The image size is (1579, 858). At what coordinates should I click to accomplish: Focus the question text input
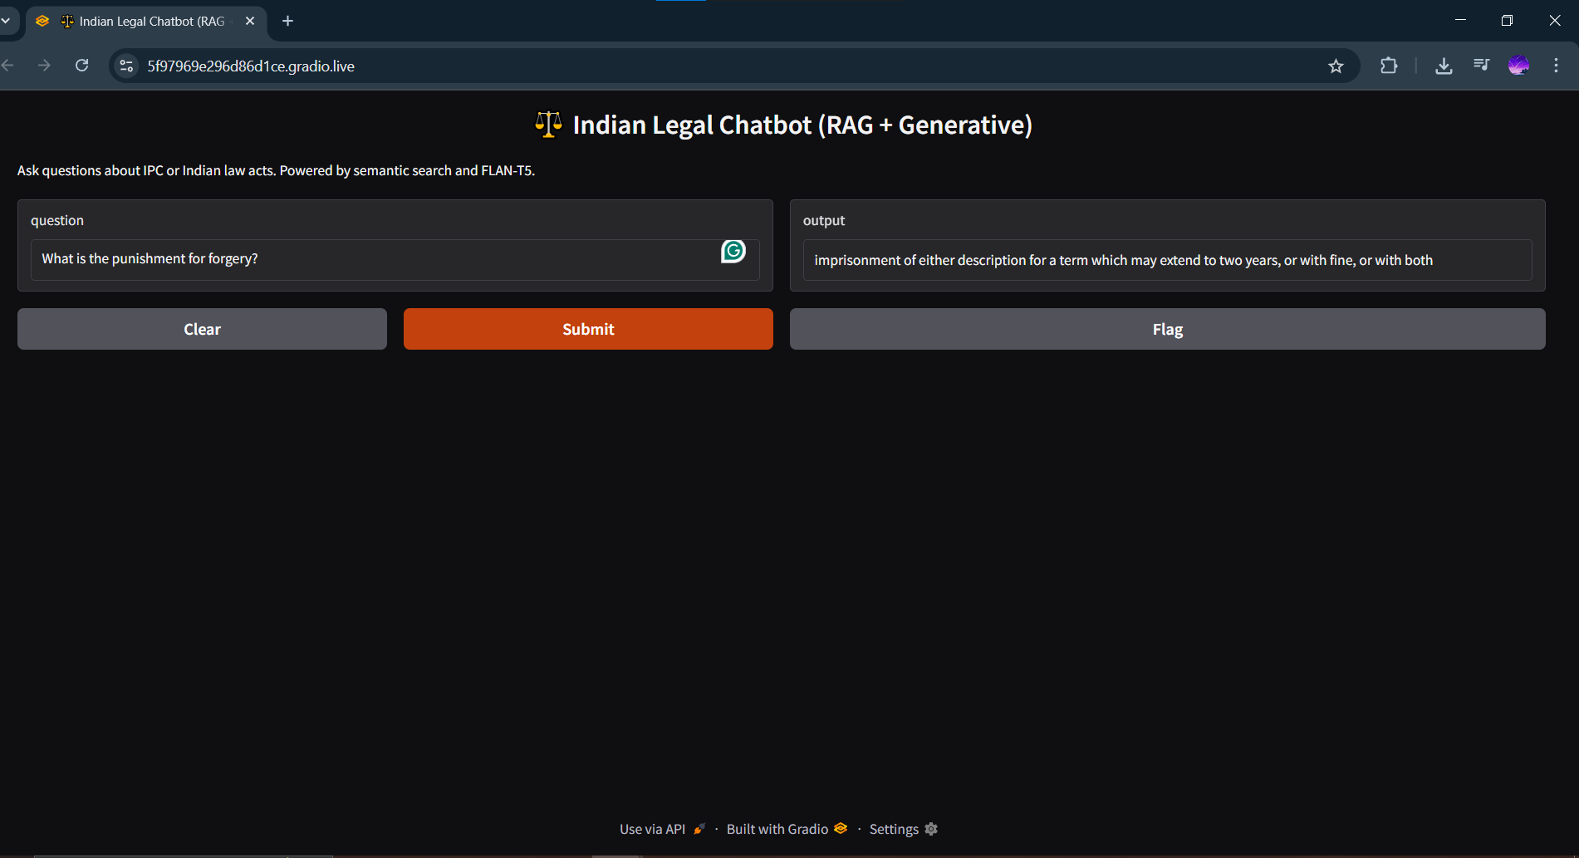click(x=395, y=259)
